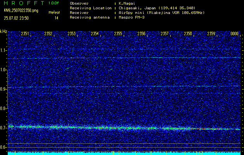Viewport: 244px width, 155px height.
Task: Click the 0.9 frequency axis label
Action: 3,89
